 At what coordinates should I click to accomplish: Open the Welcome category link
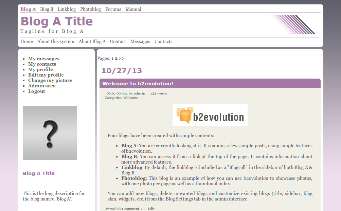[130, 98]
